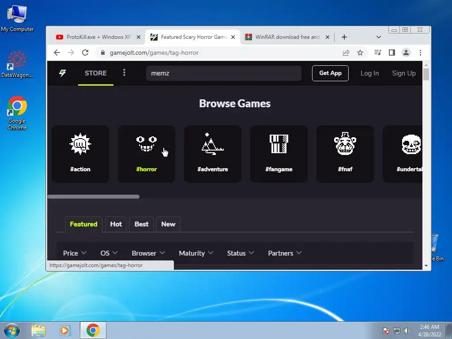The height and width of the screenshot is (339, 452).
Task: Expand the OS filter dropdown
Action: [109, 253]
